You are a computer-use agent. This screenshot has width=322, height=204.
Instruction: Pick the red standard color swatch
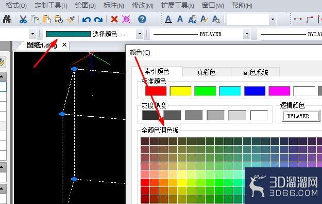pos(156,91)
